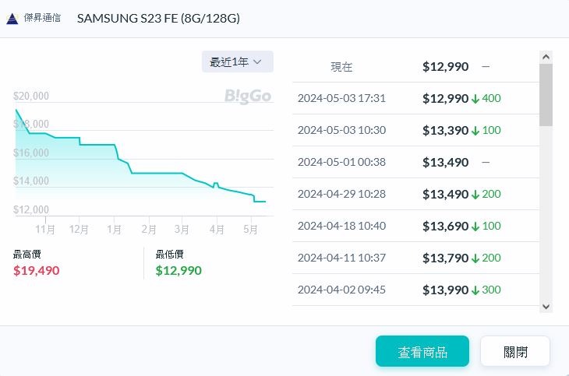Screen dimensions: 569x376
Task: Click the 12月 axis label on chart
Action: tap(79, 230)
